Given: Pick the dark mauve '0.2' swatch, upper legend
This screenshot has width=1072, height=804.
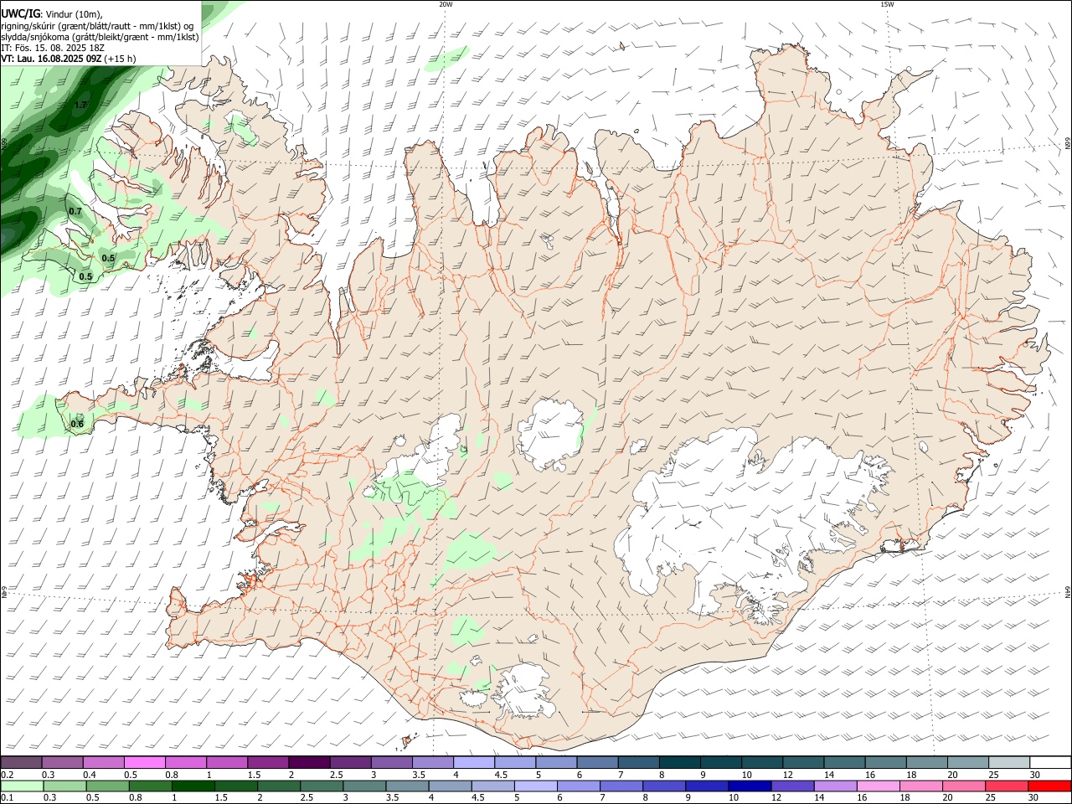Looking at the screenshot, I should click(x=22, y=763).
